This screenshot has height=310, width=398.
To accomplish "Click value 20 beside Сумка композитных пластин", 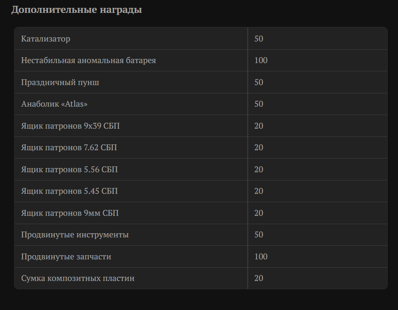I will (x=259, y=278).
